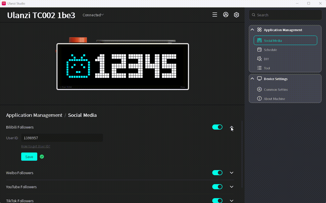Click the Ulanzi Studio app logo
This screenshot has height=203, width=326.
click(x=4, y=3)
